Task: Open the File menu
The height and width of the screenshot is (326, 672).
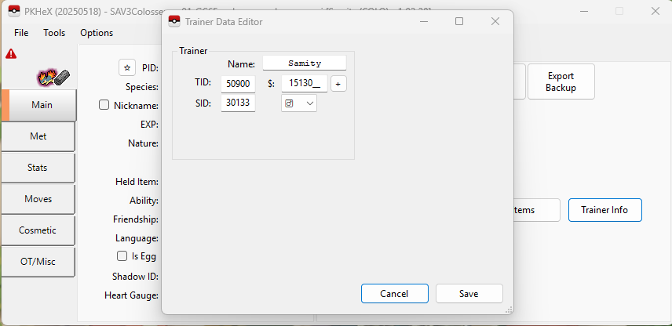Action: (x=21, y=33)
